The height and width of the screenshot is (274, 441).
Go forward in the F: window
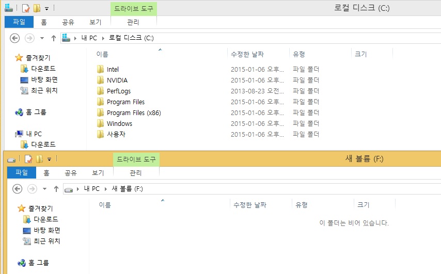(32, 189)
